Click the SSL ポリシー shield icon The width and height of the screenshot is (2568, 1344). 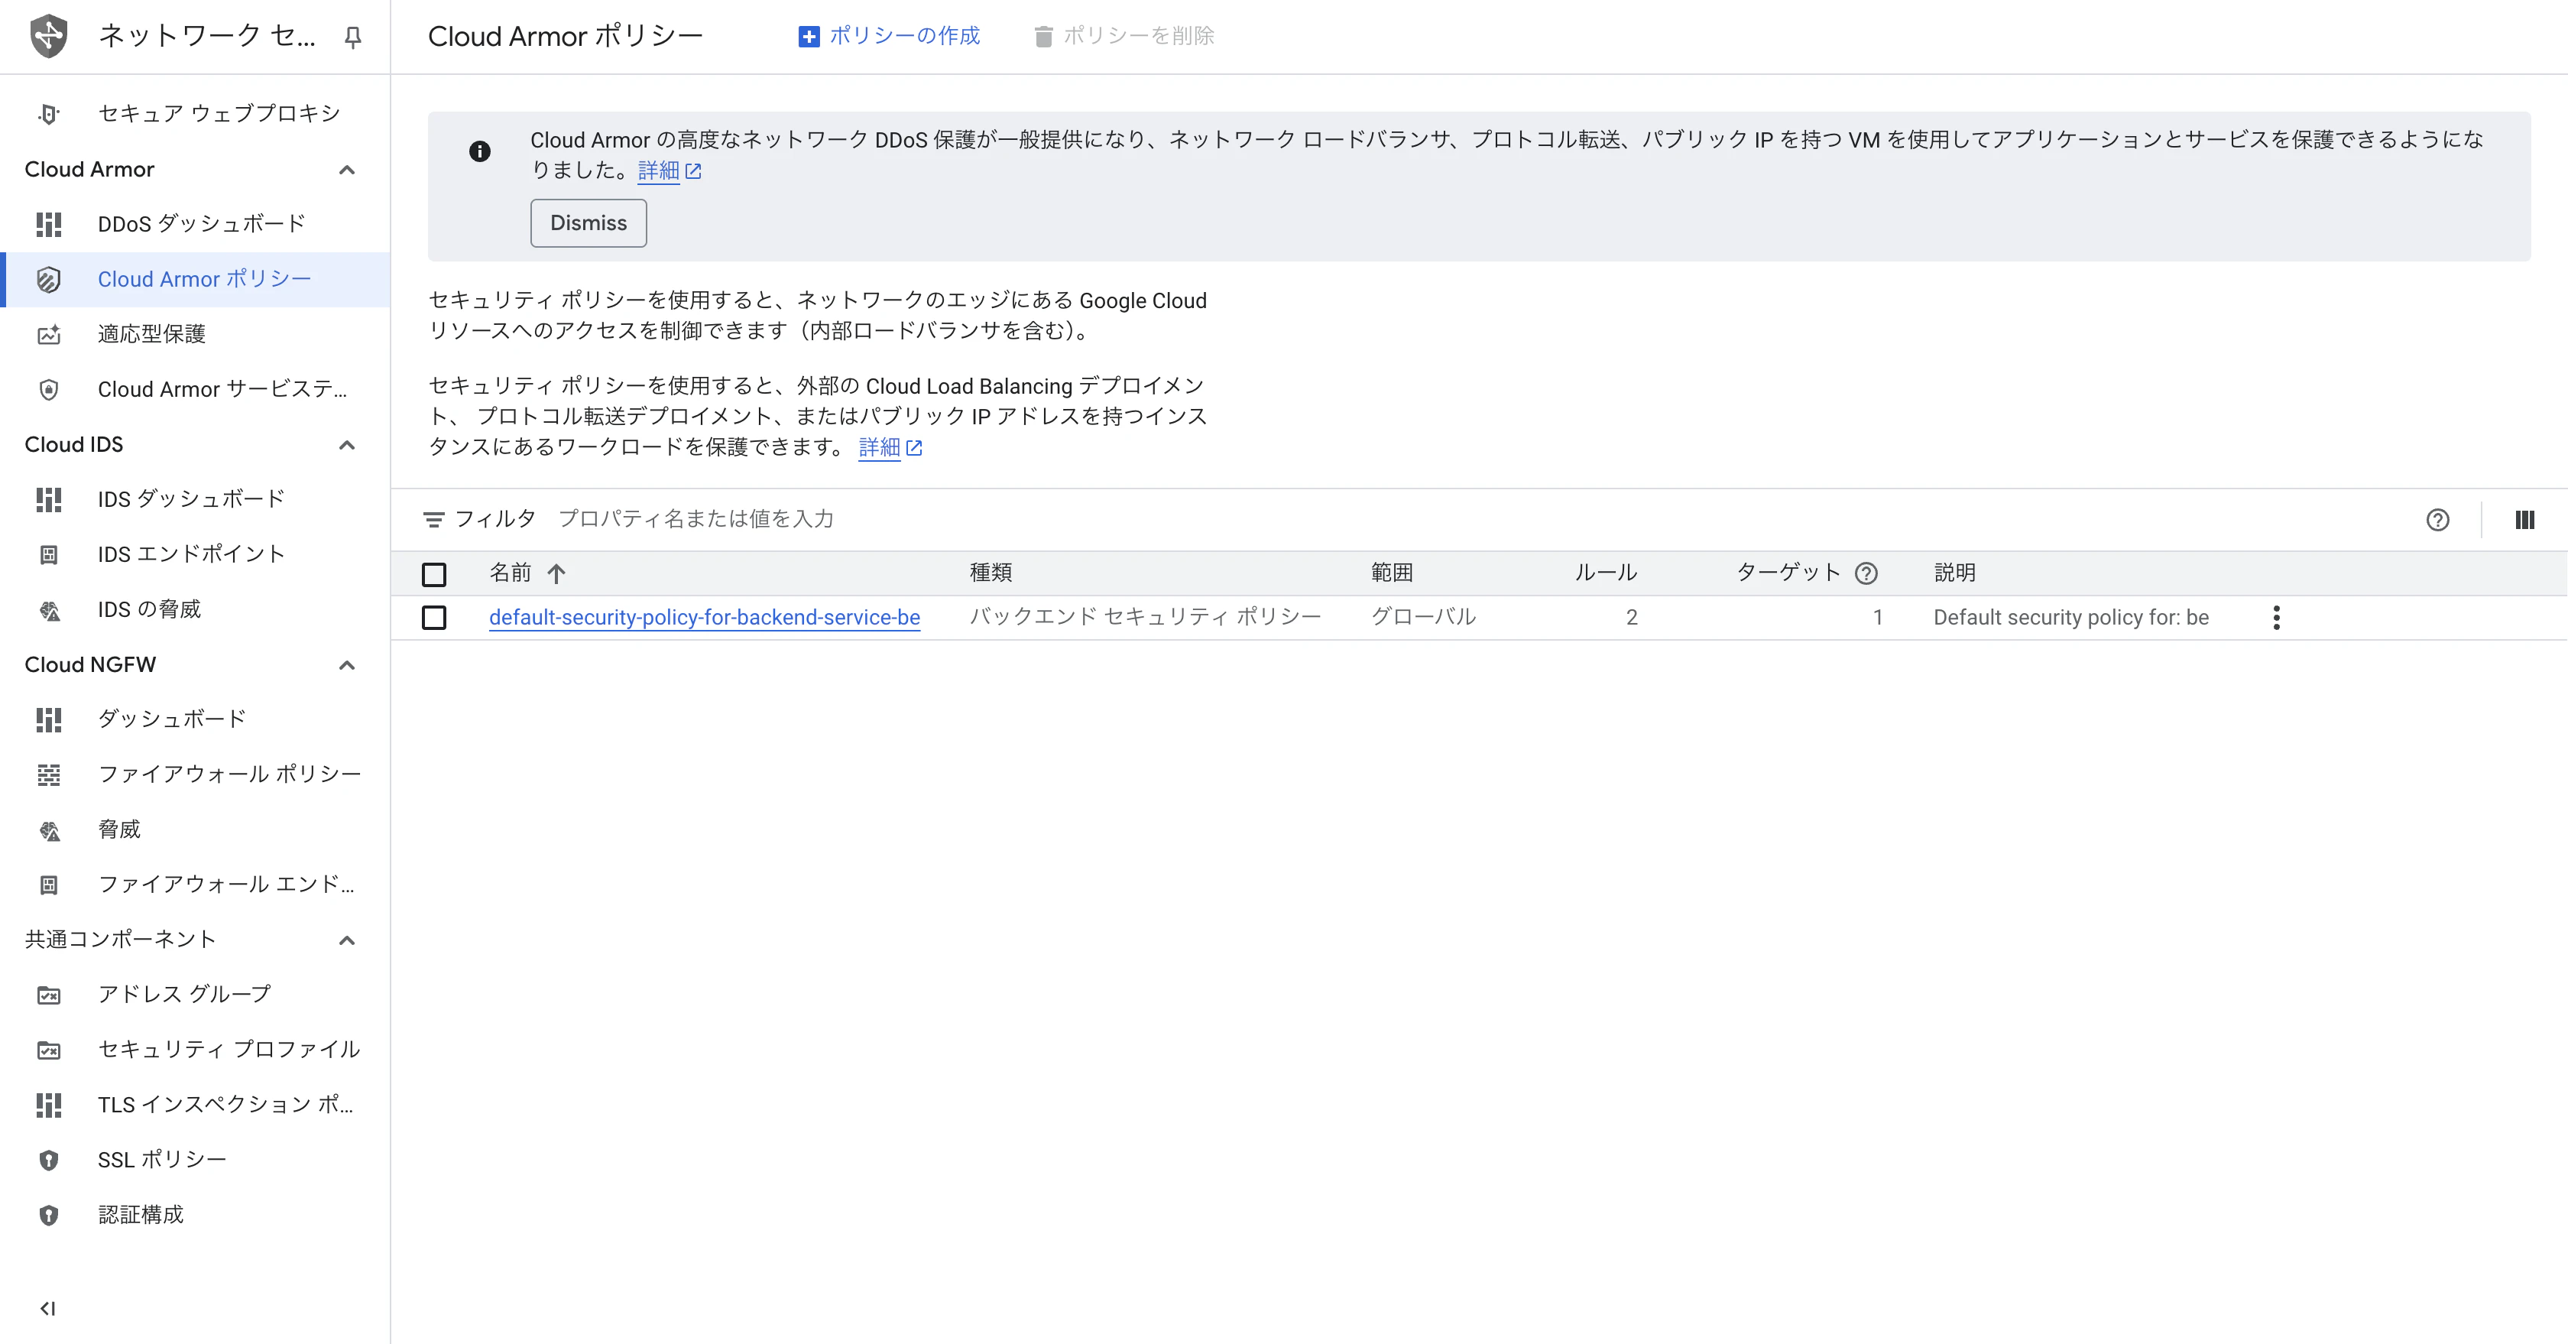(49, 1160)
